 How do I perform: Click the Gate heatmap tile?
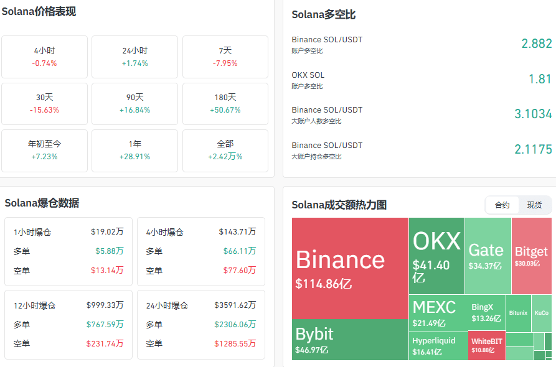pos(488,256)
